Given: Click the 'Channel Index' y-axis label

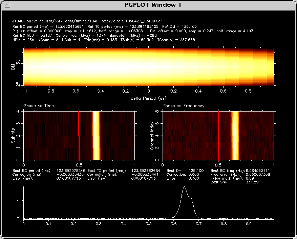Looking at the screenshot, I should 152,136.
